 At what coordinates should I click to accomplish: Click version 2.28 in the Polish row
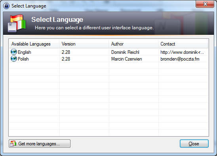pyautogui.click(x=66, y=59)
